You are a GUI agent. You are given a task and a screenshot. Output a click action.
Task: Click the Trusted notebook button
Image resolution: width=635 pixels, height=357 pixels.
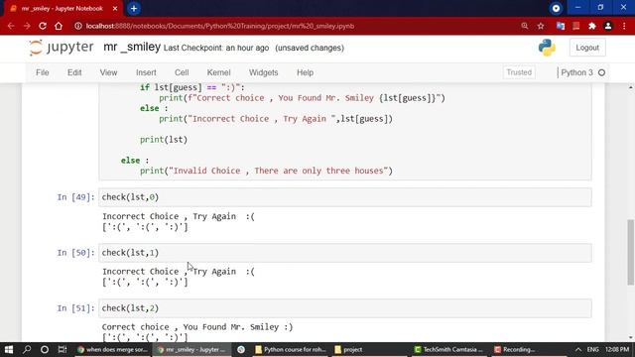tap(519, 72)
